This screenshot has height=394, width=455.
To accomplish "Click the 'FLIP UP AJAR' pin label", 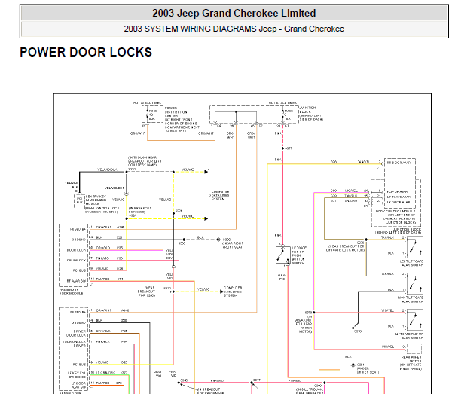I will click(397, 192).
